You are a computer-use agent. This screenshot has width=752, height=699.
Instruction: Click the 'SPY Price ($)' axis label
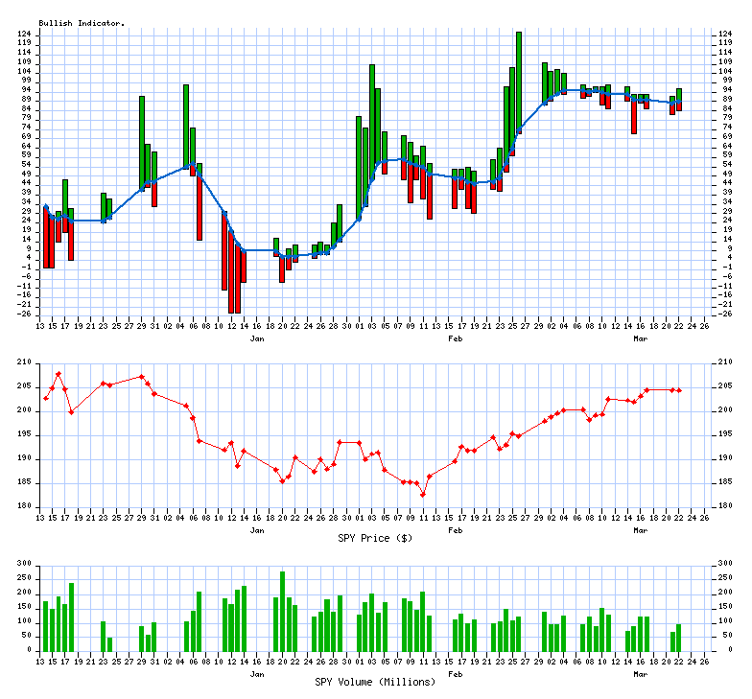(x=376, y=538)
